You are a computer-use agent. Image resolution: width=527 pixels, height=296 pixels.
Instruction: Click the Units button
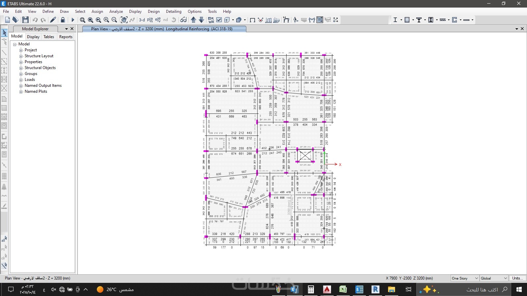pyautogui.click(x=517, y=278)
